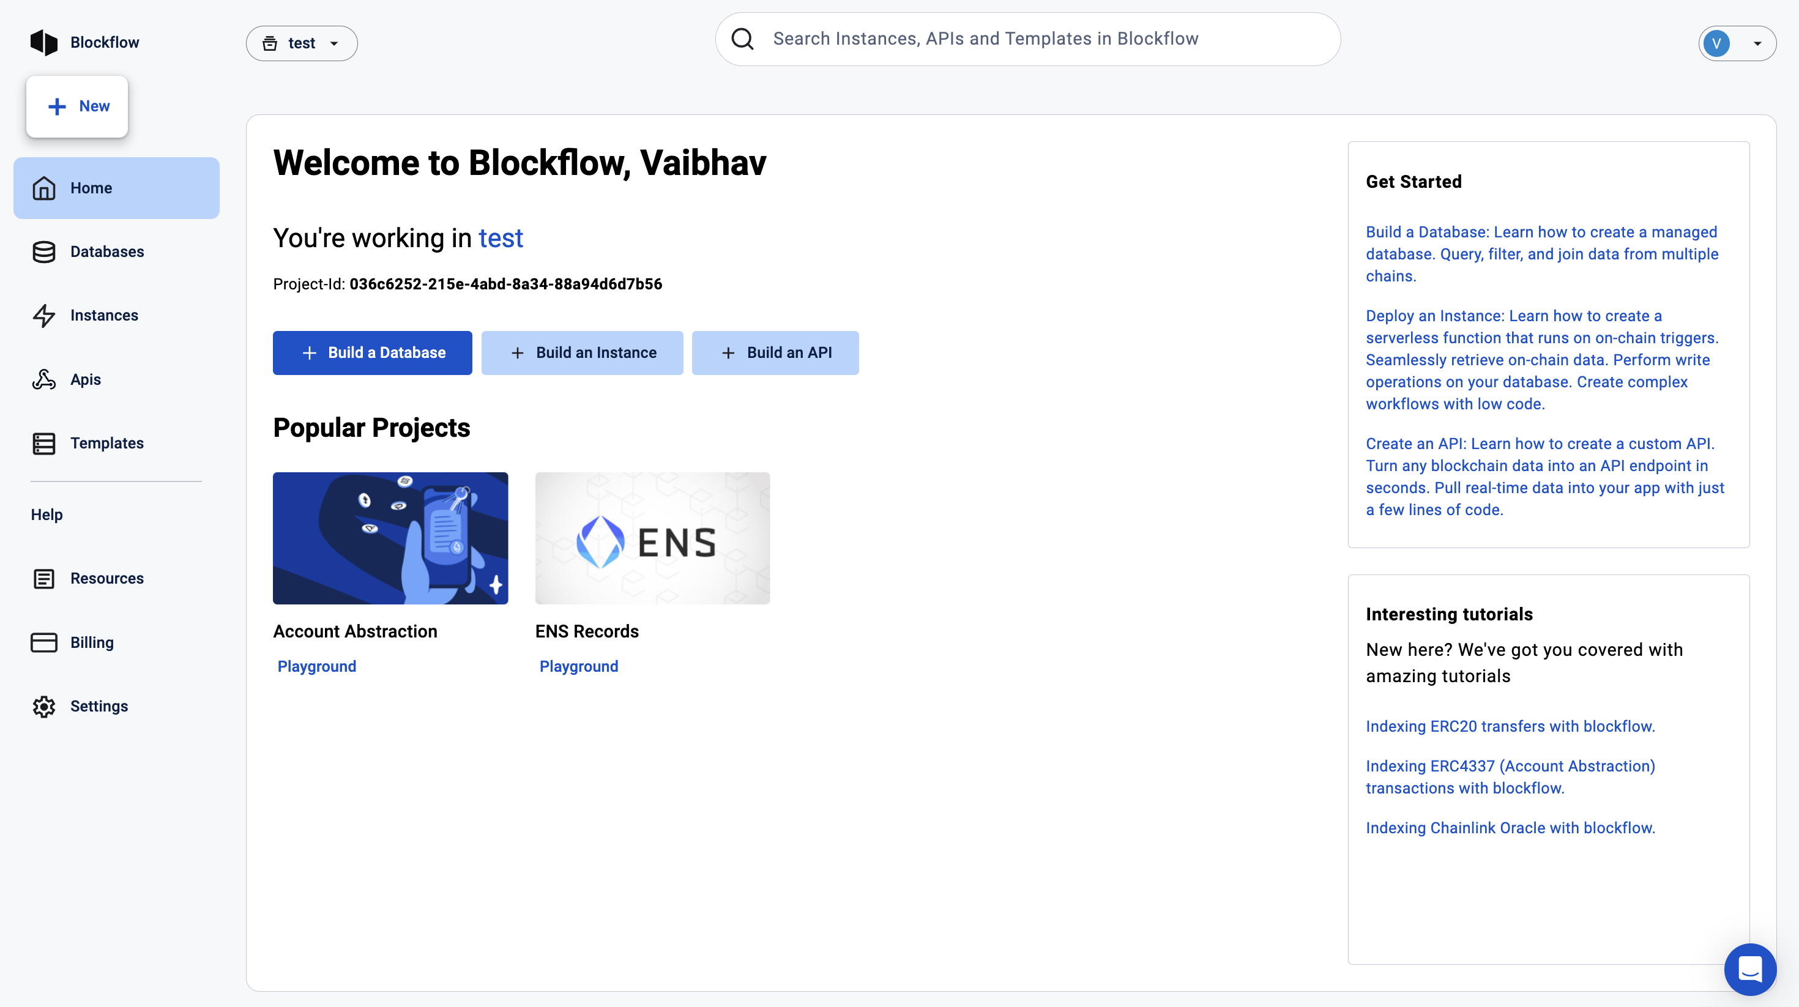
Task: Click the Databases cylinder icon
Action: click(x=44, y=252)
